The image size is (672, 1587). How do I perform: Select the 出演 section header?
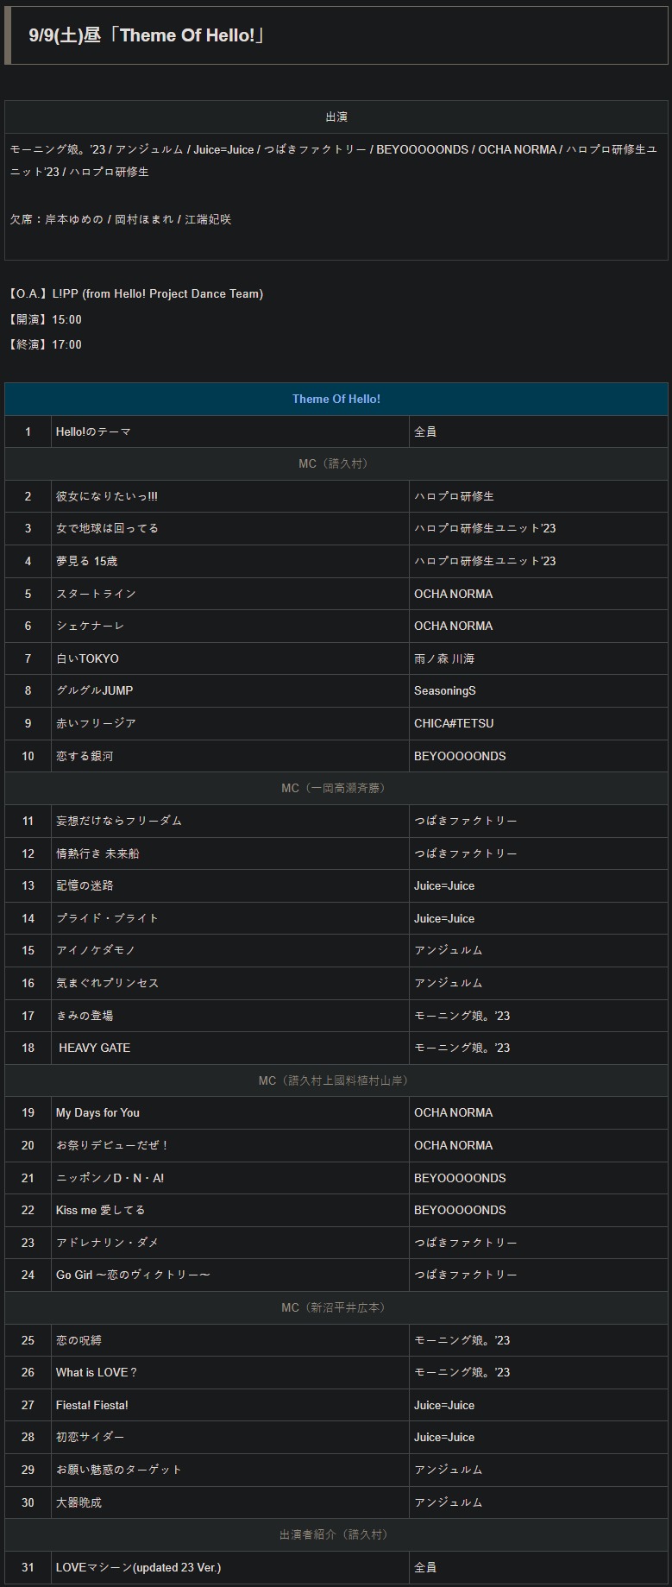[x=336, y=117]
